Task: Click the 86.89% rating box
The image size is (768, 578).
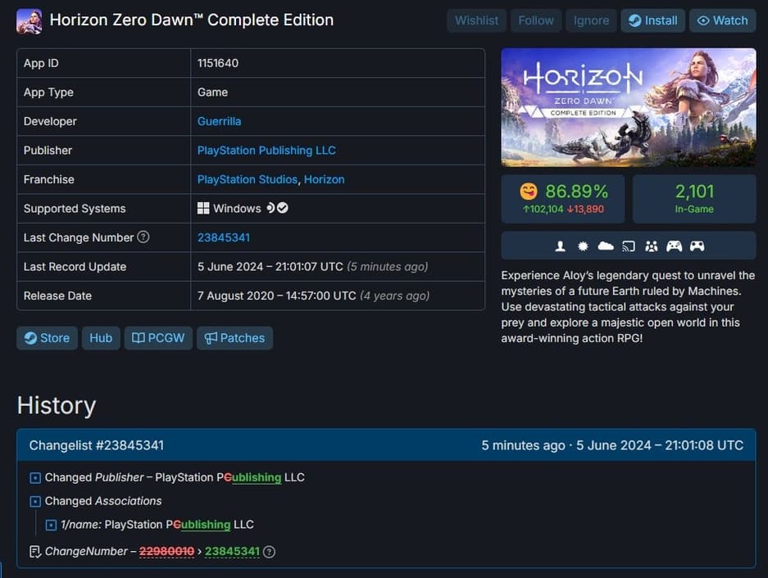Action: 563,199
